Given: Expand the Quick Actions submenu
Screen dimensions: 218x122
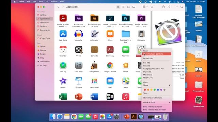Looking at the screenshot, I should 157,102.
